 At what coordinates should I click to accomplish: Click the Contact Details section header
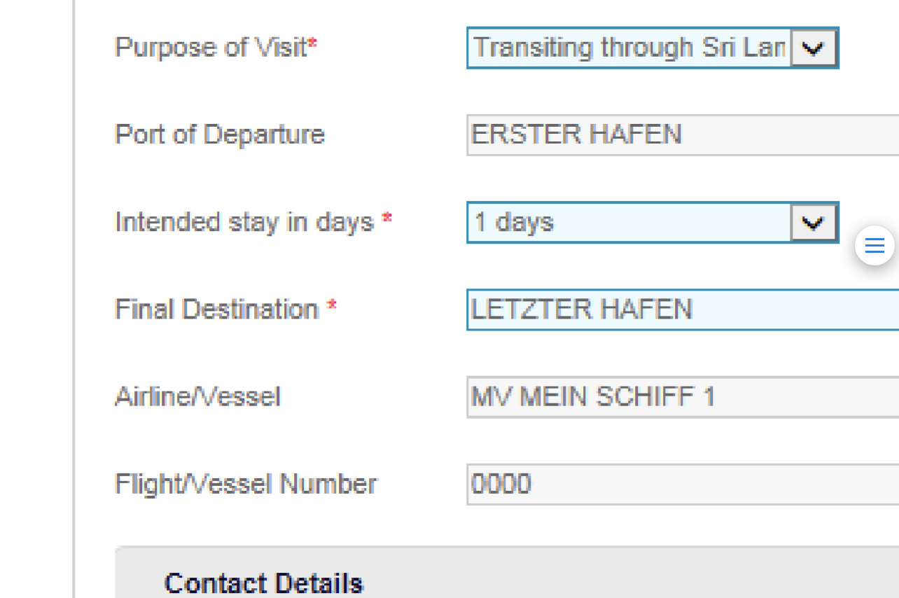264,583
